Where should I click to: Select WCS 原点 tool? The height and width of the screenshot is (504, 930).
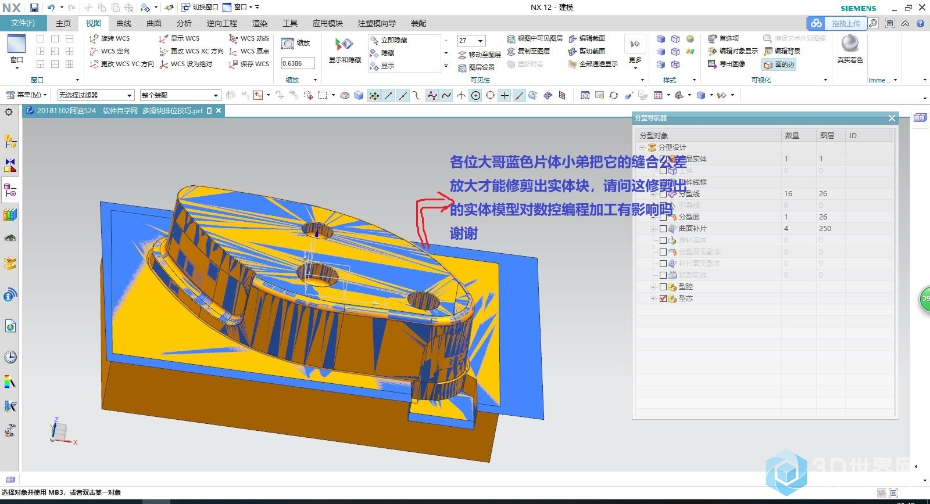click(x=249, y=51)
